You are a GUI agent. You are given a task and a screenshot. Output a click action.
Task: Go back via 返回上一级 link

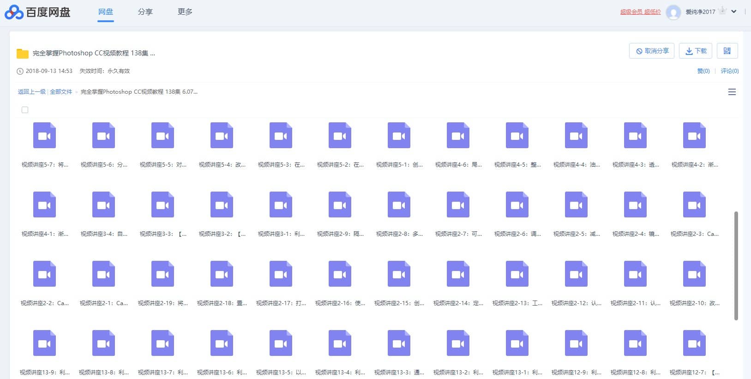[32, 92]
